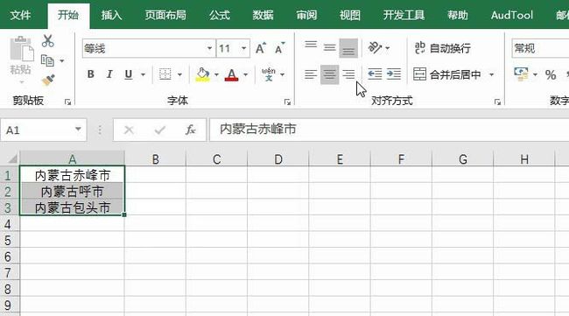The image size is (569, 316).
Task: Select cell containing 内蒙古包头市
Action: (x=72, y=207)
